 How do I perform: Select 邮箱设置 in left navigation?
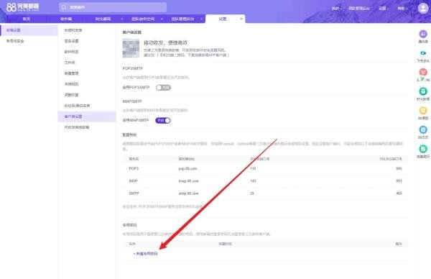29,30
